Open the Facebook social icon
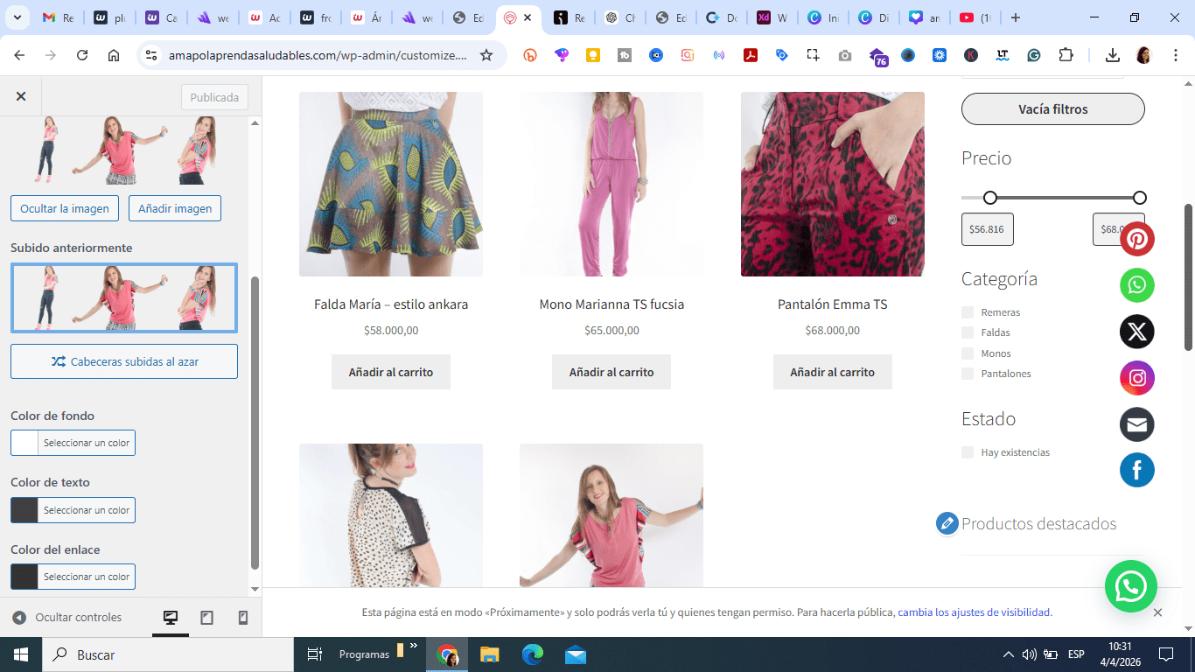This screenshot has height=672, width=1195. coord(1137,471)
